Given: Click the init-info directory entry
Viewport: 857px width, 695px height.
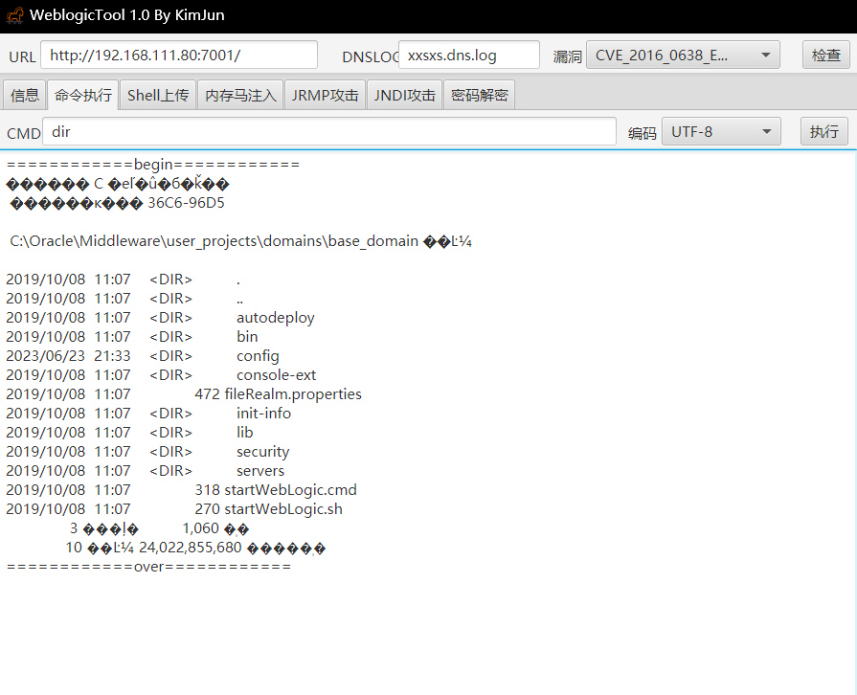Looking at the screenshot, I should click(x=263, y=413).
